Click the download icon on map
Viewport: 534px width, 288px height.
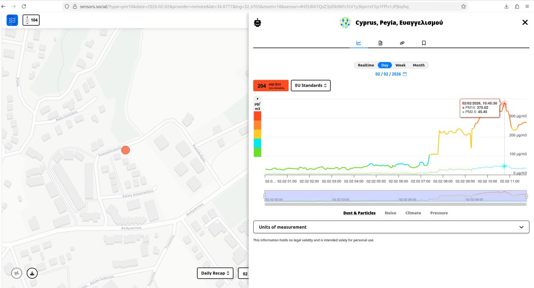[x=32, y=273]
